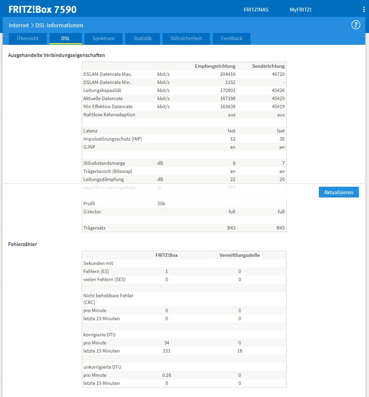The width and height of the screenshot is (369, 397).
Task: Click the Trägertausch (Bitswap) label
Action: pyautogui.click(x=108, y=172)
